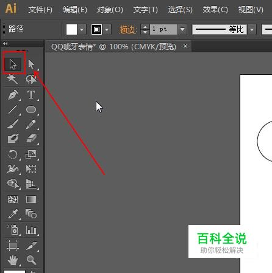Select the Direct Selection tool
The width and height of the screenshot is (272, 273).
(31, 64)
